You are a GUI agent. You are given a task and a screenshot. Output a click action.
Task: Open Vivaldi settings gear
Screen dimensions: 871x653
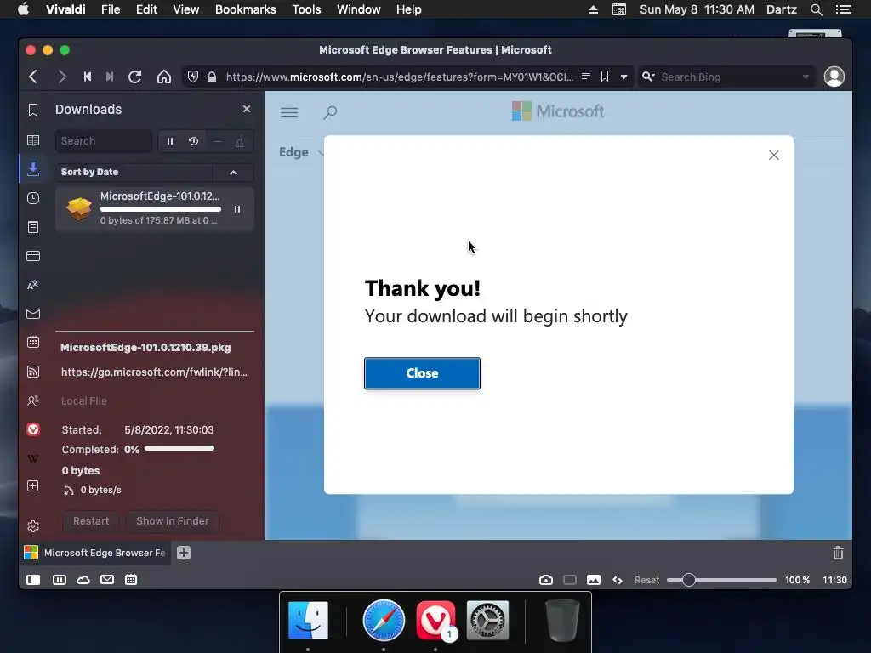click(33, 525)
